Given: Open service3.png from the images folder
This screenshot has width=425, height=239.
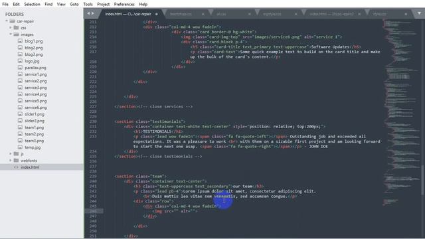Looking at the screenshot, I should coord(35,88).
